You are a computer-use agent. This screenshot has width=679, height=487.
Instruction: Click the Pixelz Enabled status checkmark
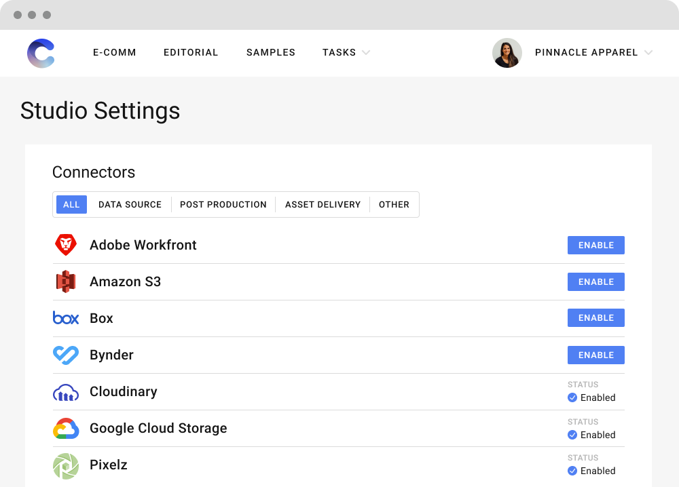tap(572, 471)
